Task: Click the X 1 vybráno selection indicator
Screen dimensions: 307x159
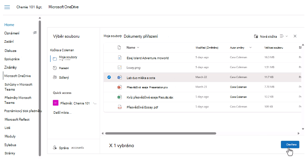Action: click(x=121, y=145)
